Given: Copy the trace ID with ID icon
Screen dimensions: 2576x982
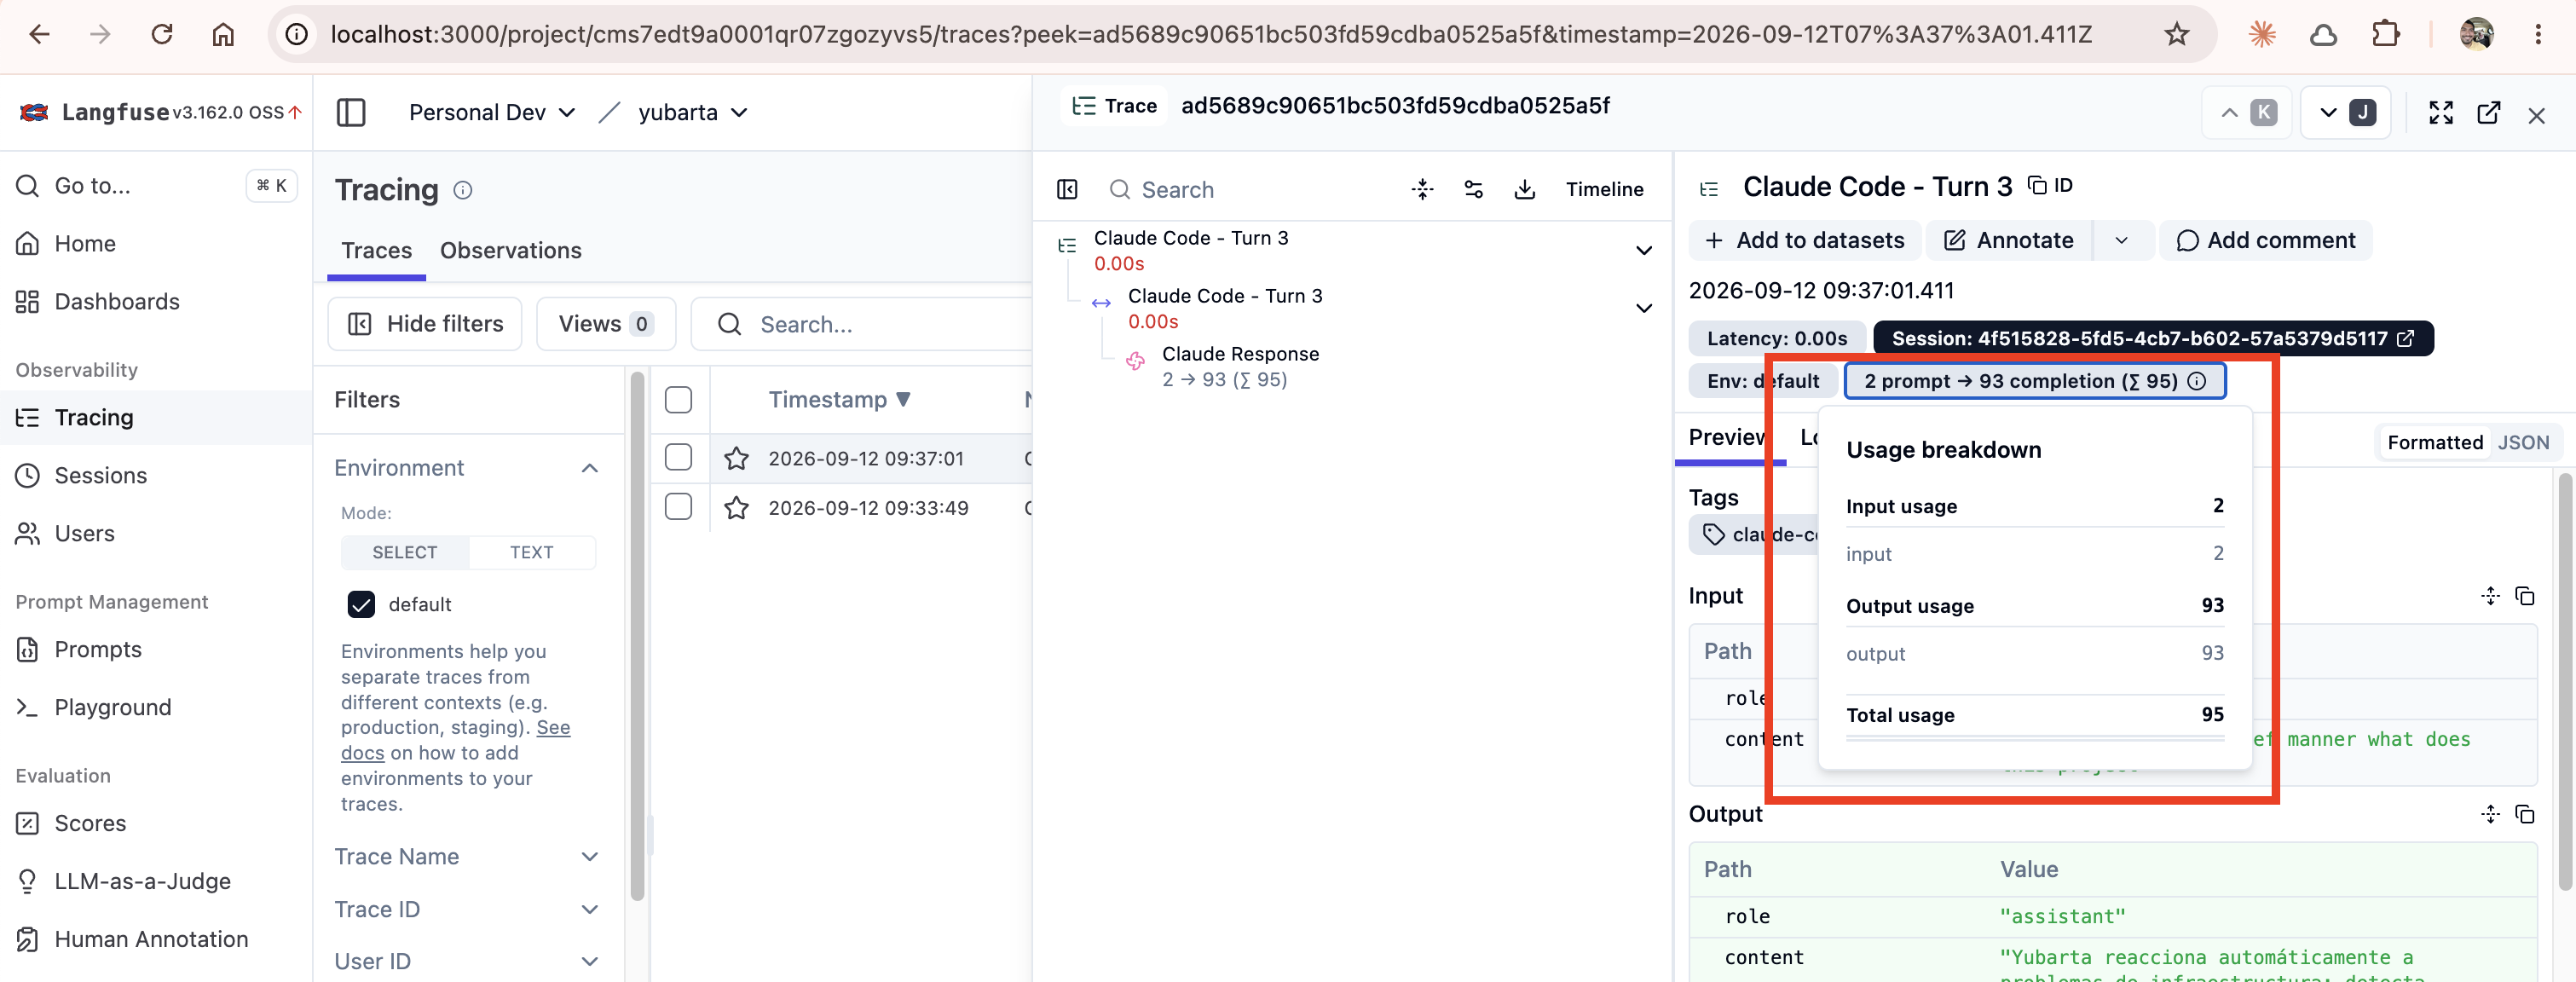Looking at the screenshot, I should coord(2050,186).
